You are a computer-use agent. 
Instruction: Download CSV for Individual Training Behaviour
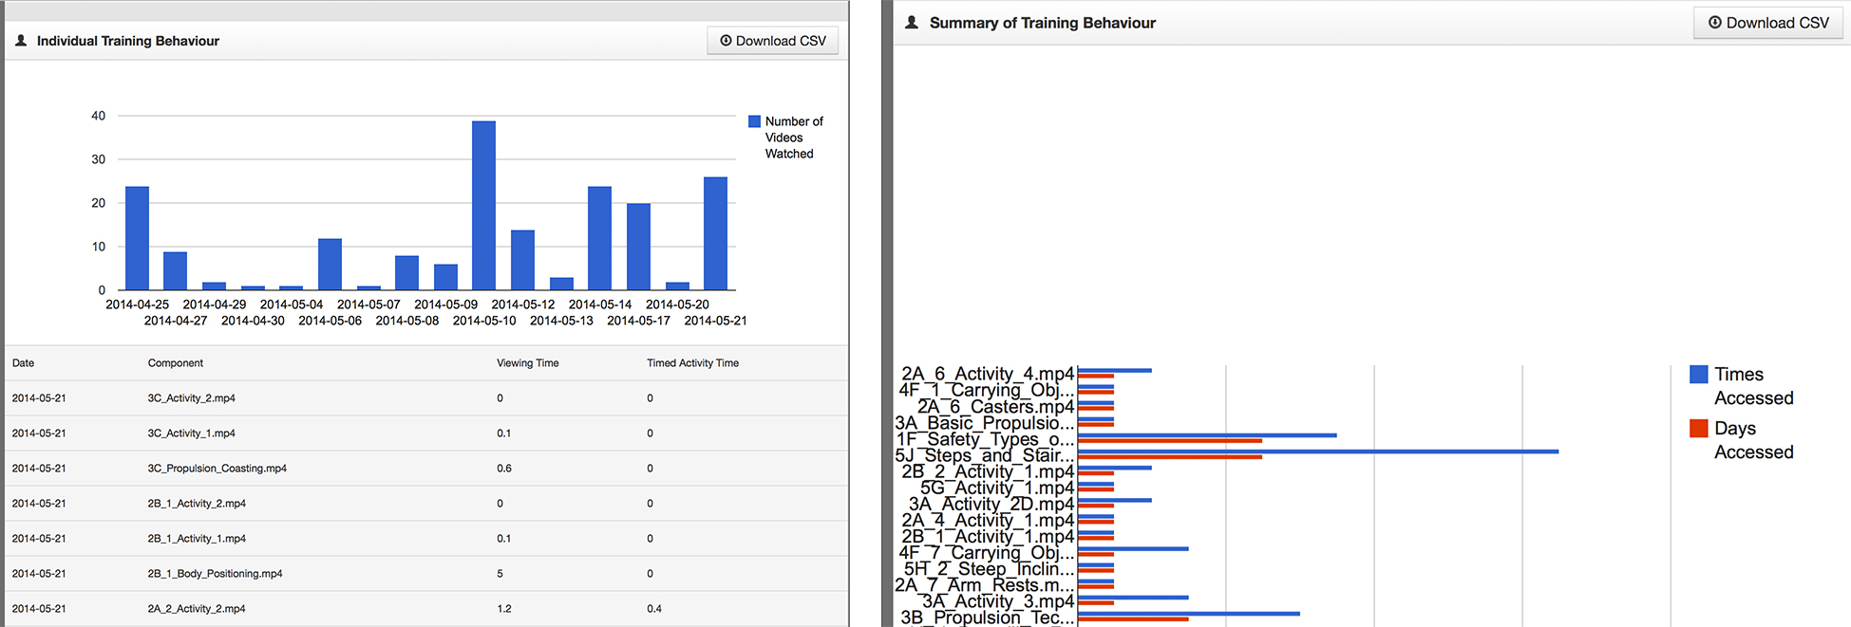[x=772, y=41]
